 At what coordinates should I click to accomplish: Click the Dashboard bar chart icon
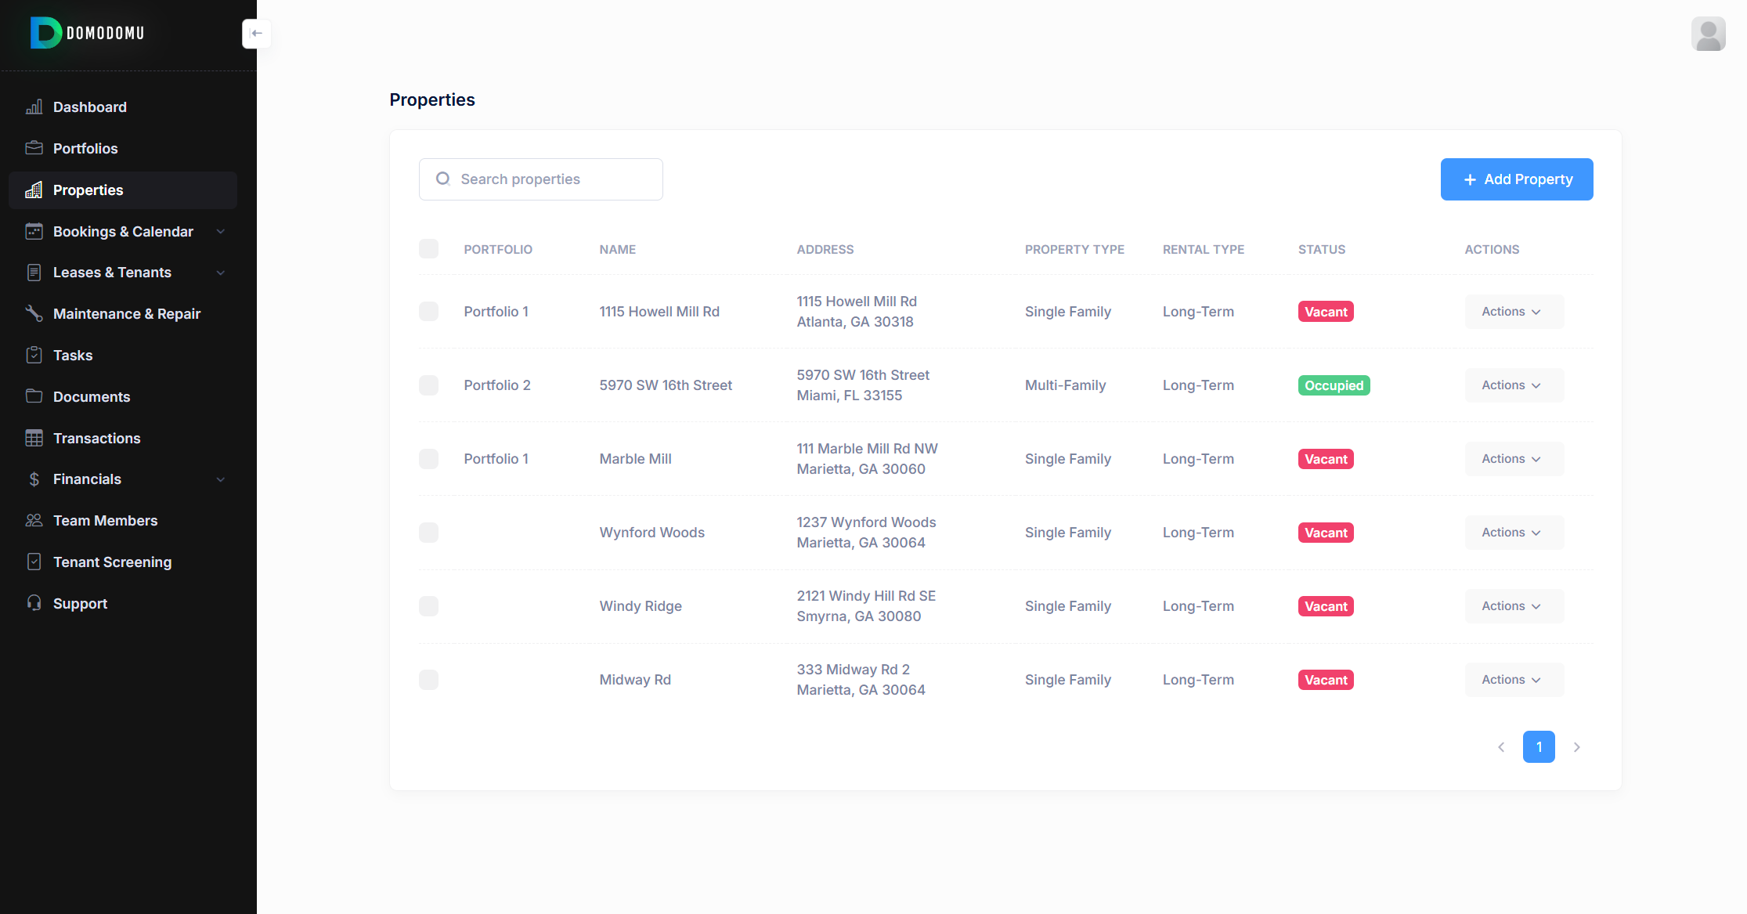tap(34, 107)
